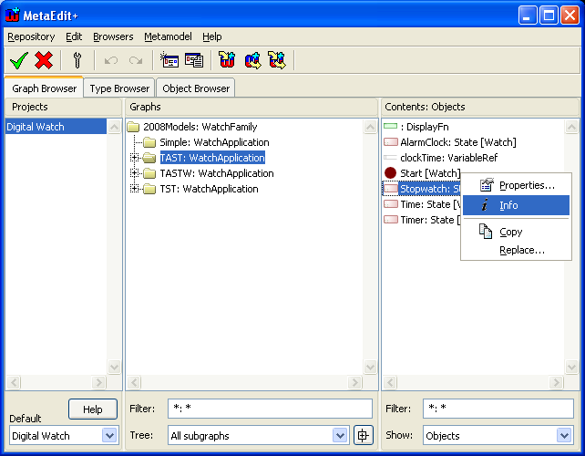Click the new graph window icon with sparkle
Image resolution: width=585 pixels, height=456 pixels.
coord(169,60)
